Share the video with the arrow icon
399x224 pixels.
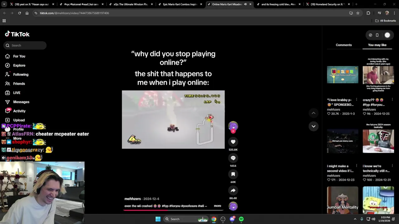tap(233, 190)
